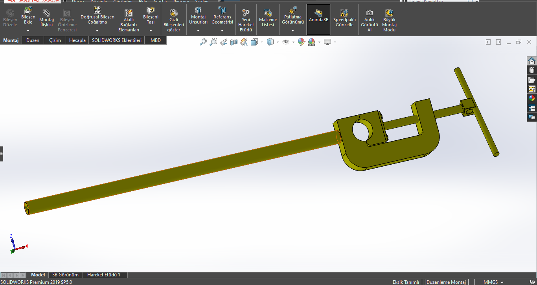Open the SOLIDWORKS Eklentileri tab
The image size is (537, 285).
point(117,40)
